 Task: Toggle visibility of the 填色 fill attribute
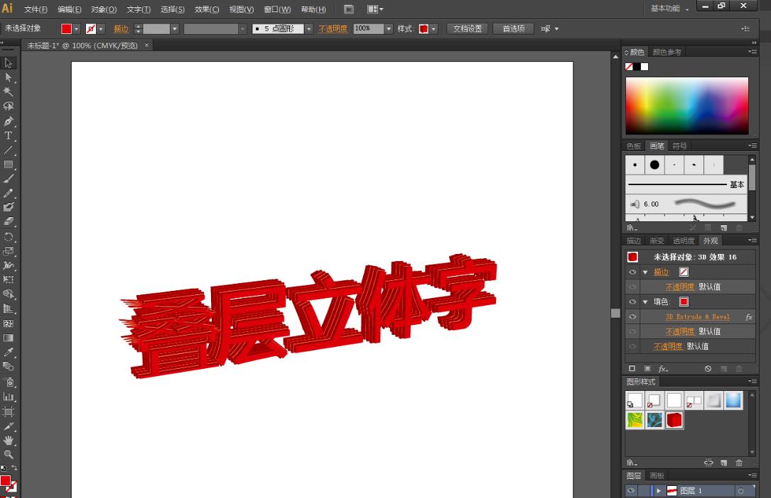[x=632, y=301]
